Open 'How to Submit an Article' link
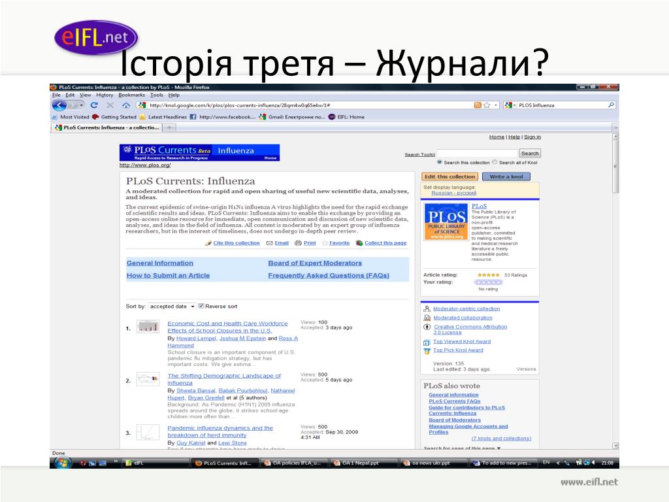This screenshot has width=669, height=502. click(x=168, y=276)
